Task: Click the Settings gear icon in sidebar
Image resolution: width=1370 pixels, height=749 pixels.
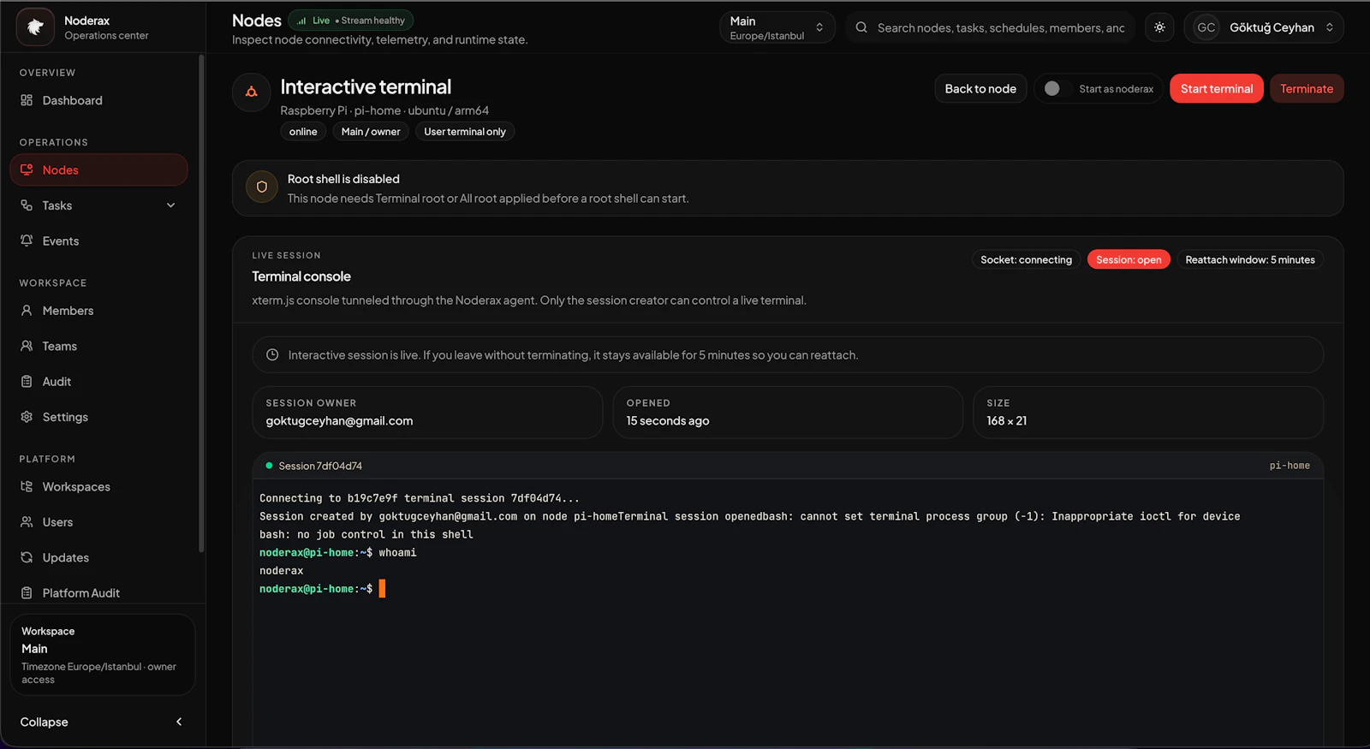Action: [x=27, y=417]
